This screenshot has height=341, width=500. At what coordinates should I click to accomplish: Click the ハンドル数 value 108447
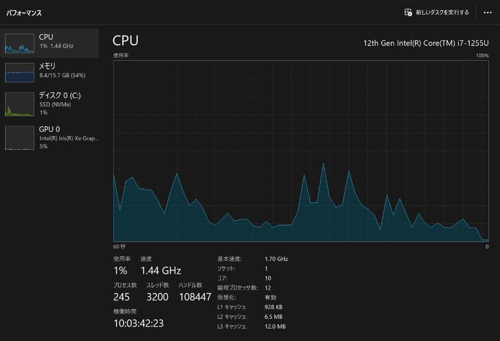click(x=195, y=297)
